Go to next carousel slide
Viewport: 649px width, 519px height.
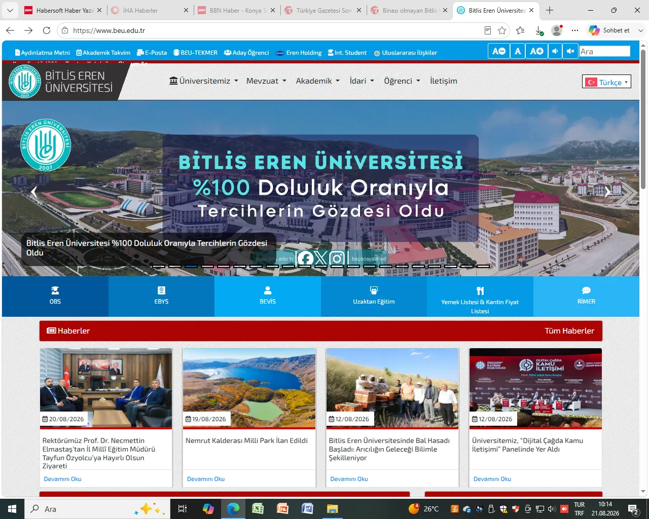tap(607, 192)
